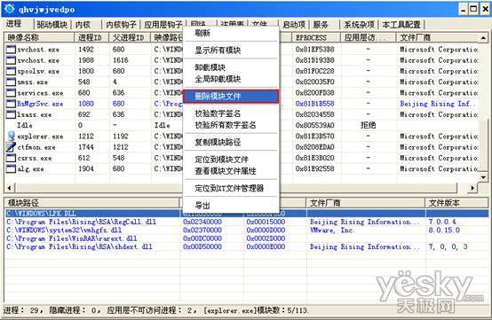Select 复制模块路径 from the menu
The width and height of the screenshot is (492, 320).
point(231,142)
